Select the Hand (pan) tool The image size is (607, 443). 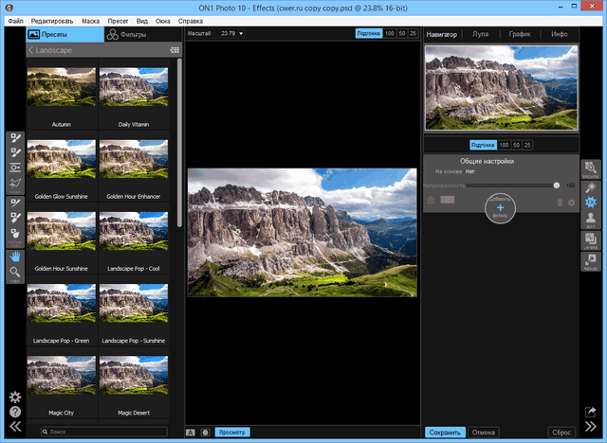(15, 255)
